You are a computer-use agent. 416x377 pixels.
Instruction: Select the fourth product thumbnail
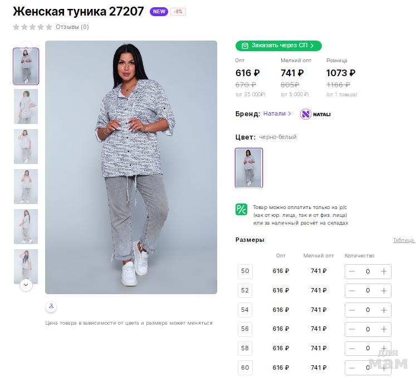[26, 186]
